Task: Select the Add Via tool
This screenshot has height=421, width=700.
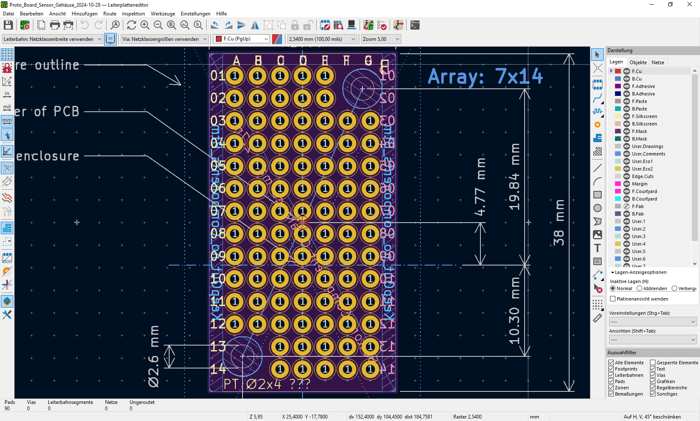Action: click(597, 125)
